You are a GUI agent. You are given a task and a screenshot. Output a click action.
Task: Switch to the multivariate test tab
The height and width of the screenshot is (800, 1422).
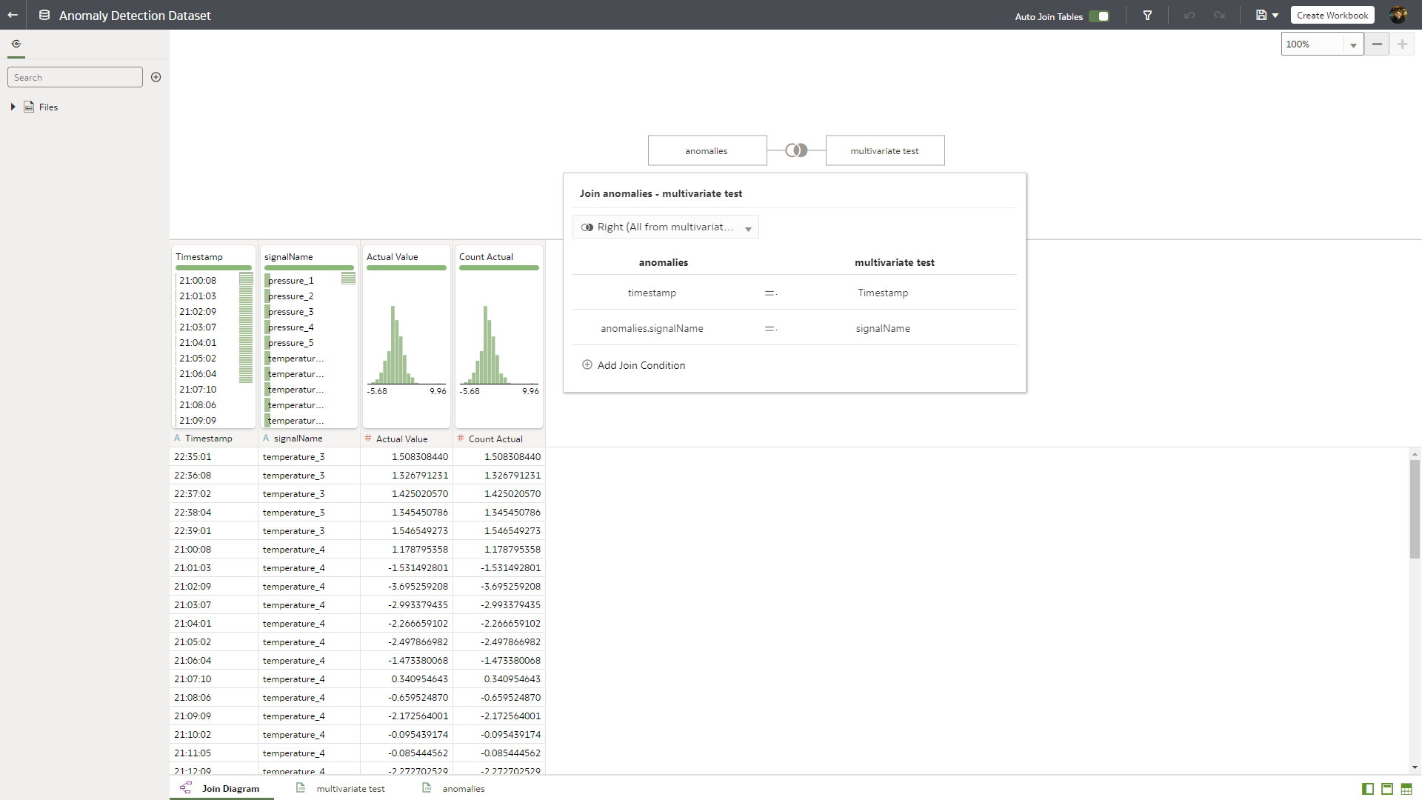tap(350, 788)
